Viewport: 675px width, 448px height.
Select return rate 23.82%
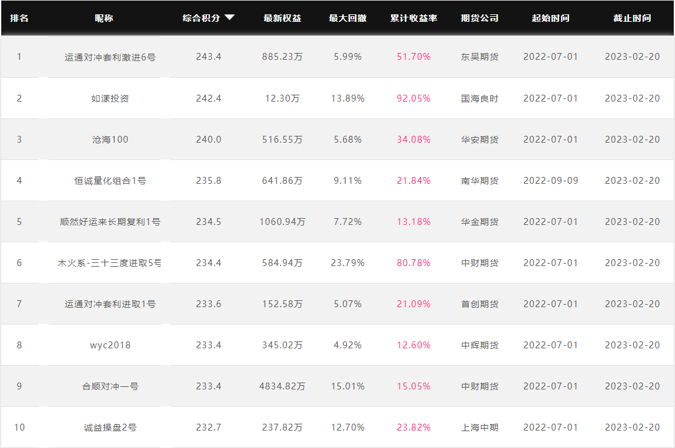[413, 427]
